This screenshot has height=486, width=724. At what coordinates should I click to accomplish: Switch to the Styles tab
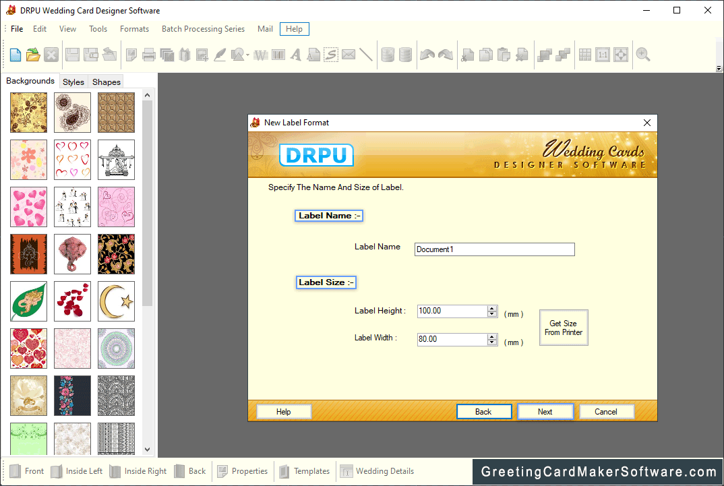[x=73, y=82]
